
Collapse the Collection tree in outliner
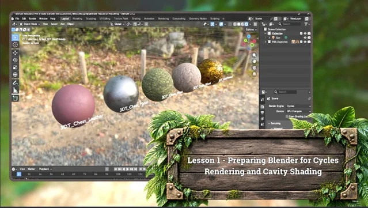pyautogui.click(x=265, y=33)
